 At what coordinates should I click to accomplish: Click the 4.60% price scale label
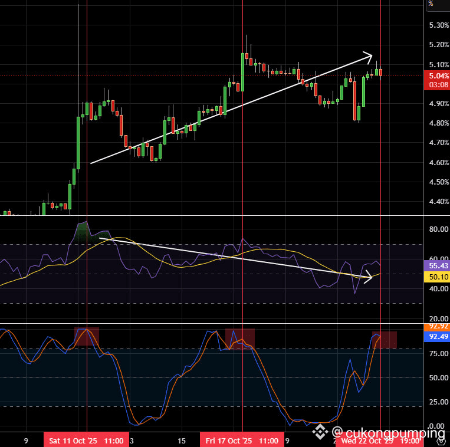click(439, 162)
